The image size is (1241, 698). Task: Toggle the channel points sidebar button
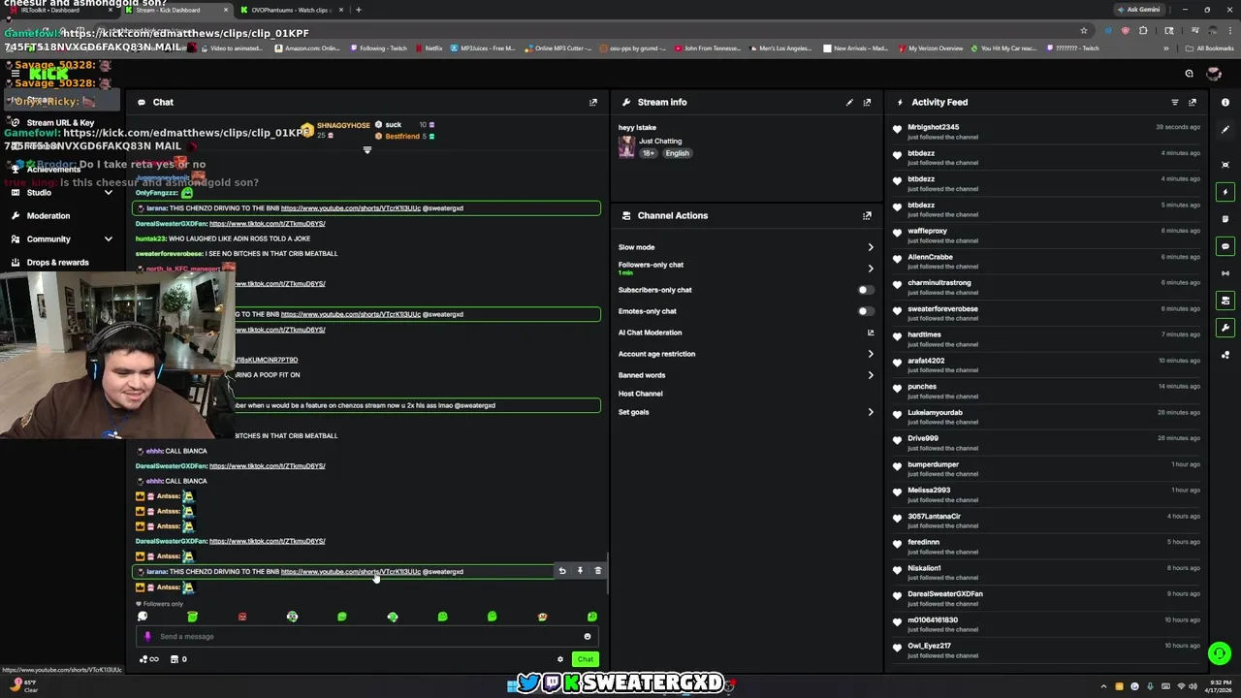(x=1225, y=355)
